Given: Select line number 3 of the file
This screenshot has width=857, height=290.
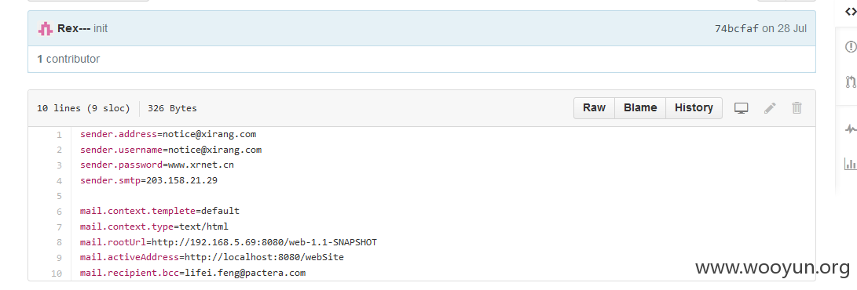Looking at the screenshot, I should (x=59, y=165).
